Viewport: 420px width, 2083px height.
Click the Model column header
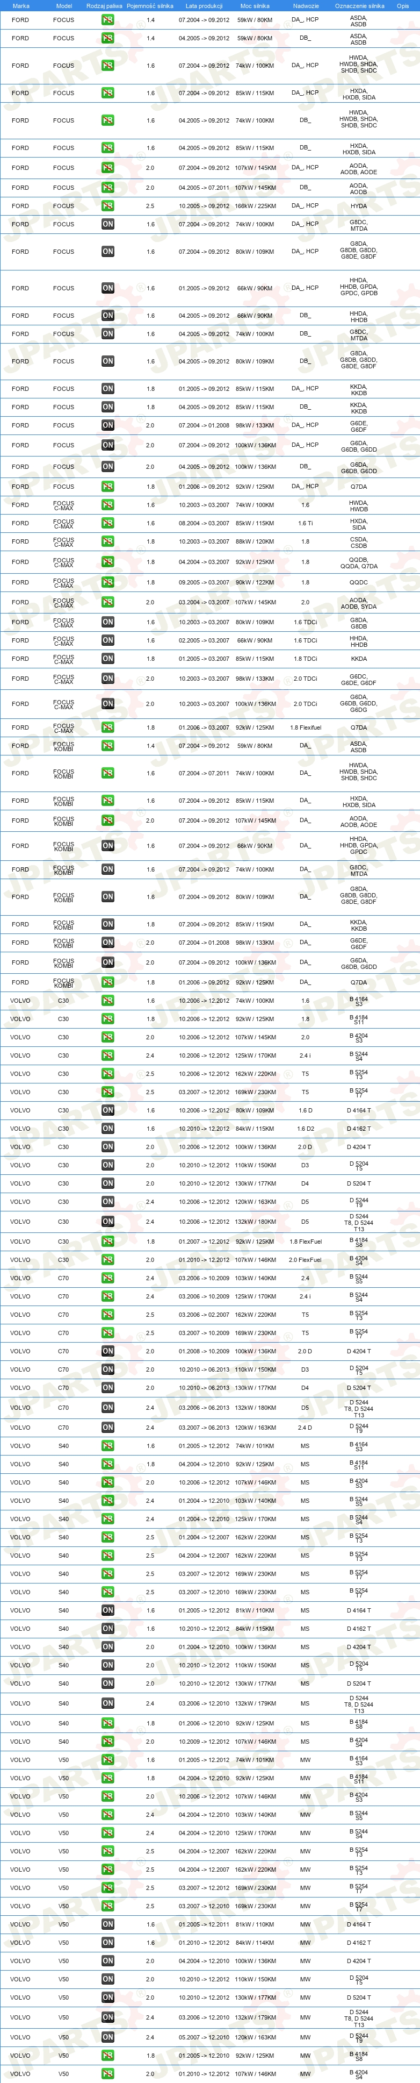[64, 6]
